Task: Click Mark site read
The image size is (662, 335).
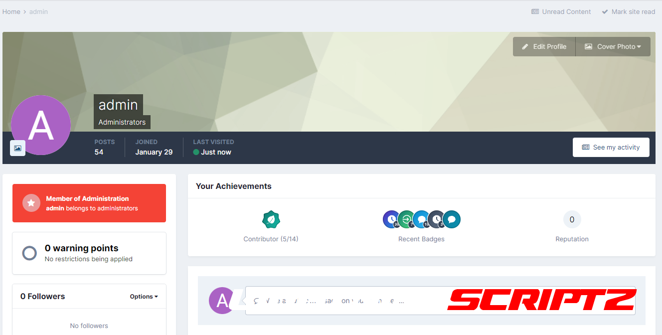Action: pos(628,11)
